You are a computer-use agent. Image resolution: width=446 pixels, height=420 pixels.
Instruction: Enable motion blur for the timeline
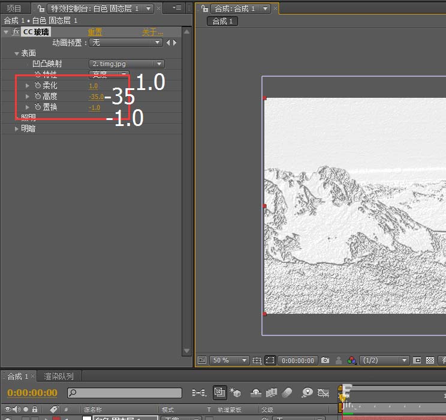click(x=287, y=392)
